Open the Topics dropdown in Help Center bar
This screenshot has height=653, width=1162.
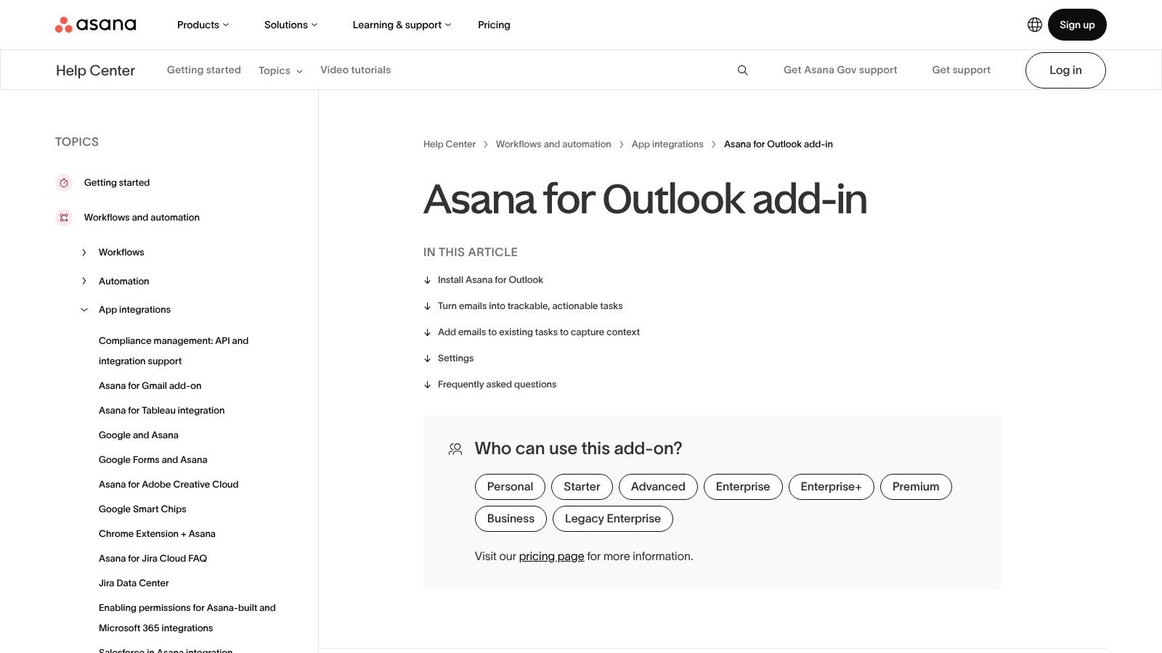pos(280,70)
